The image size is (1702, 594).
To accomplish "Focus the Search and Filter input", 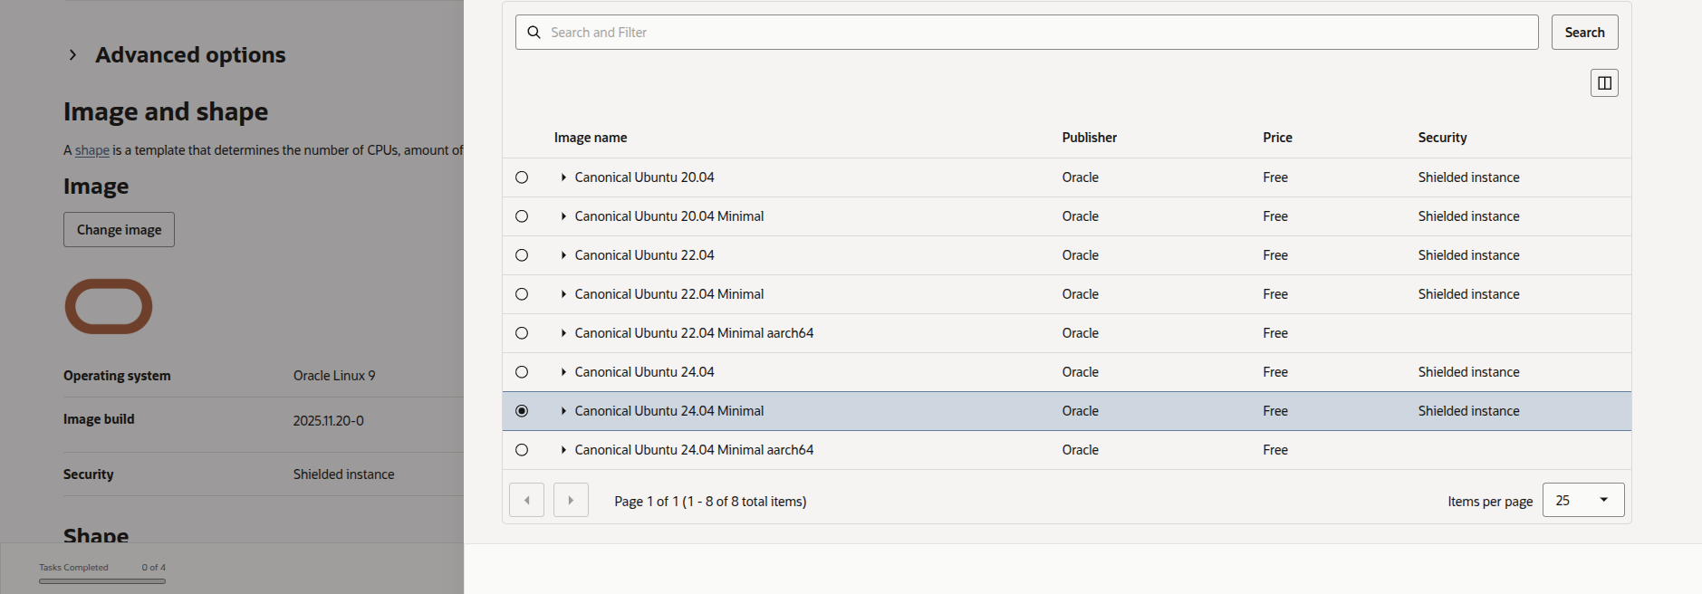I will (x=1027, y=33).
